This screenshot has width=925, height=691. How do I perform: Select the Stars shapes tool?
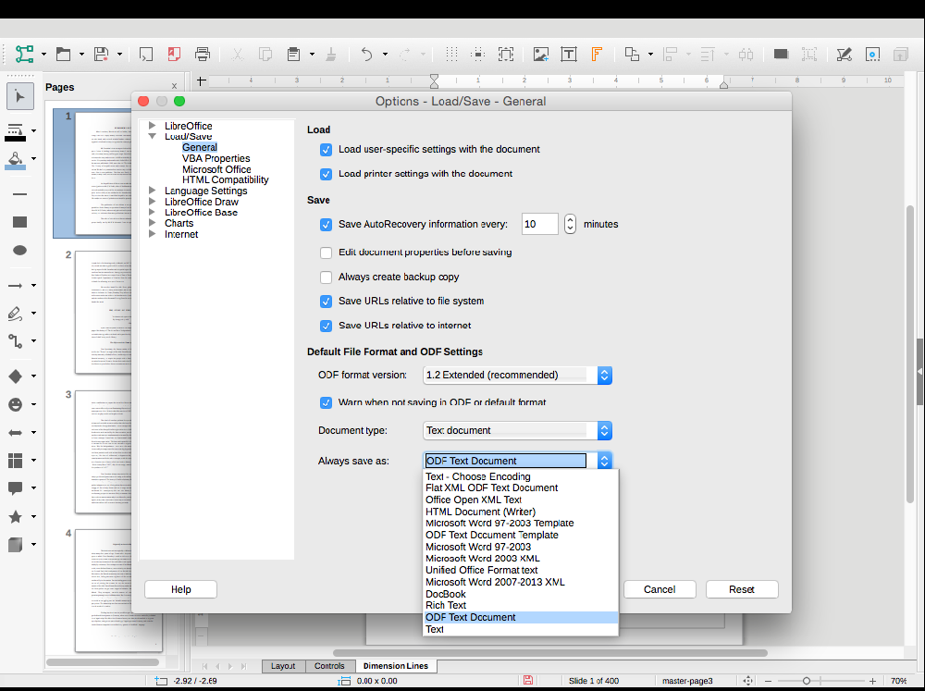(x=16, y=517)
